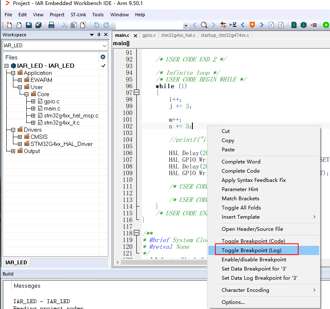
Task: Click the Print toolbar icon
Action: (x=51, y=25)
